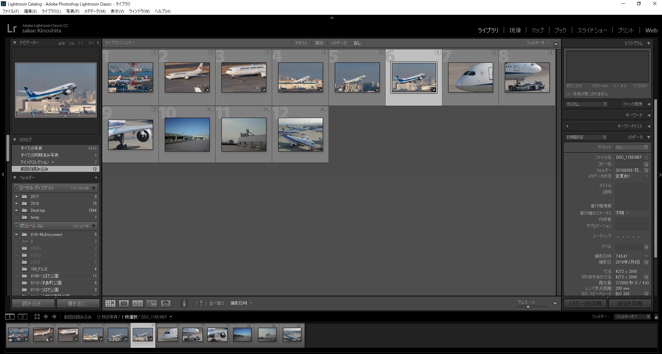Toggle the filter switch in the filmstrip
Viewport: 662px width, 354px height.
point(656,317)
